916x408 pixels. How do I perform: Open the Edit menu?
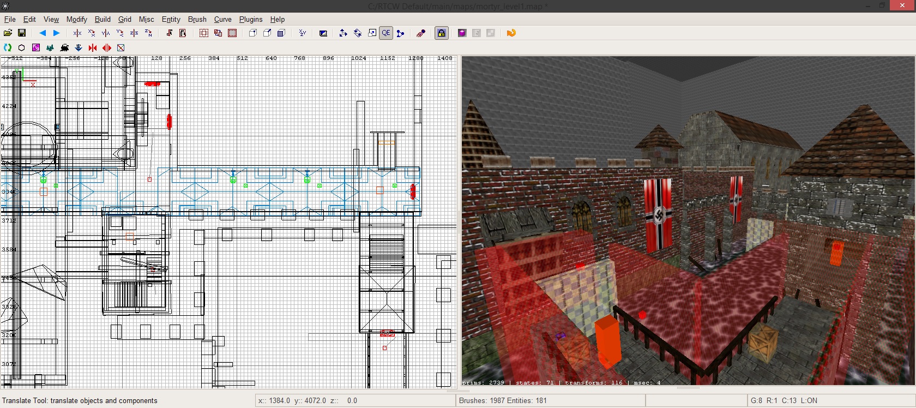29,19
